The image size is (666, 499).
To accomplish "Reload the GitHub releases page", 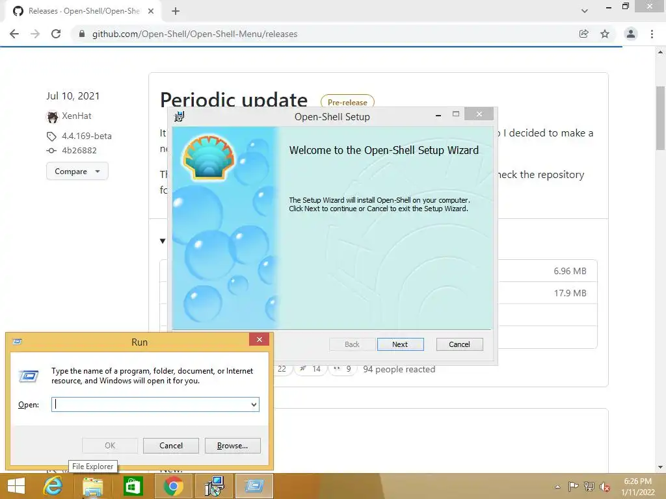I will pos(56,34).
